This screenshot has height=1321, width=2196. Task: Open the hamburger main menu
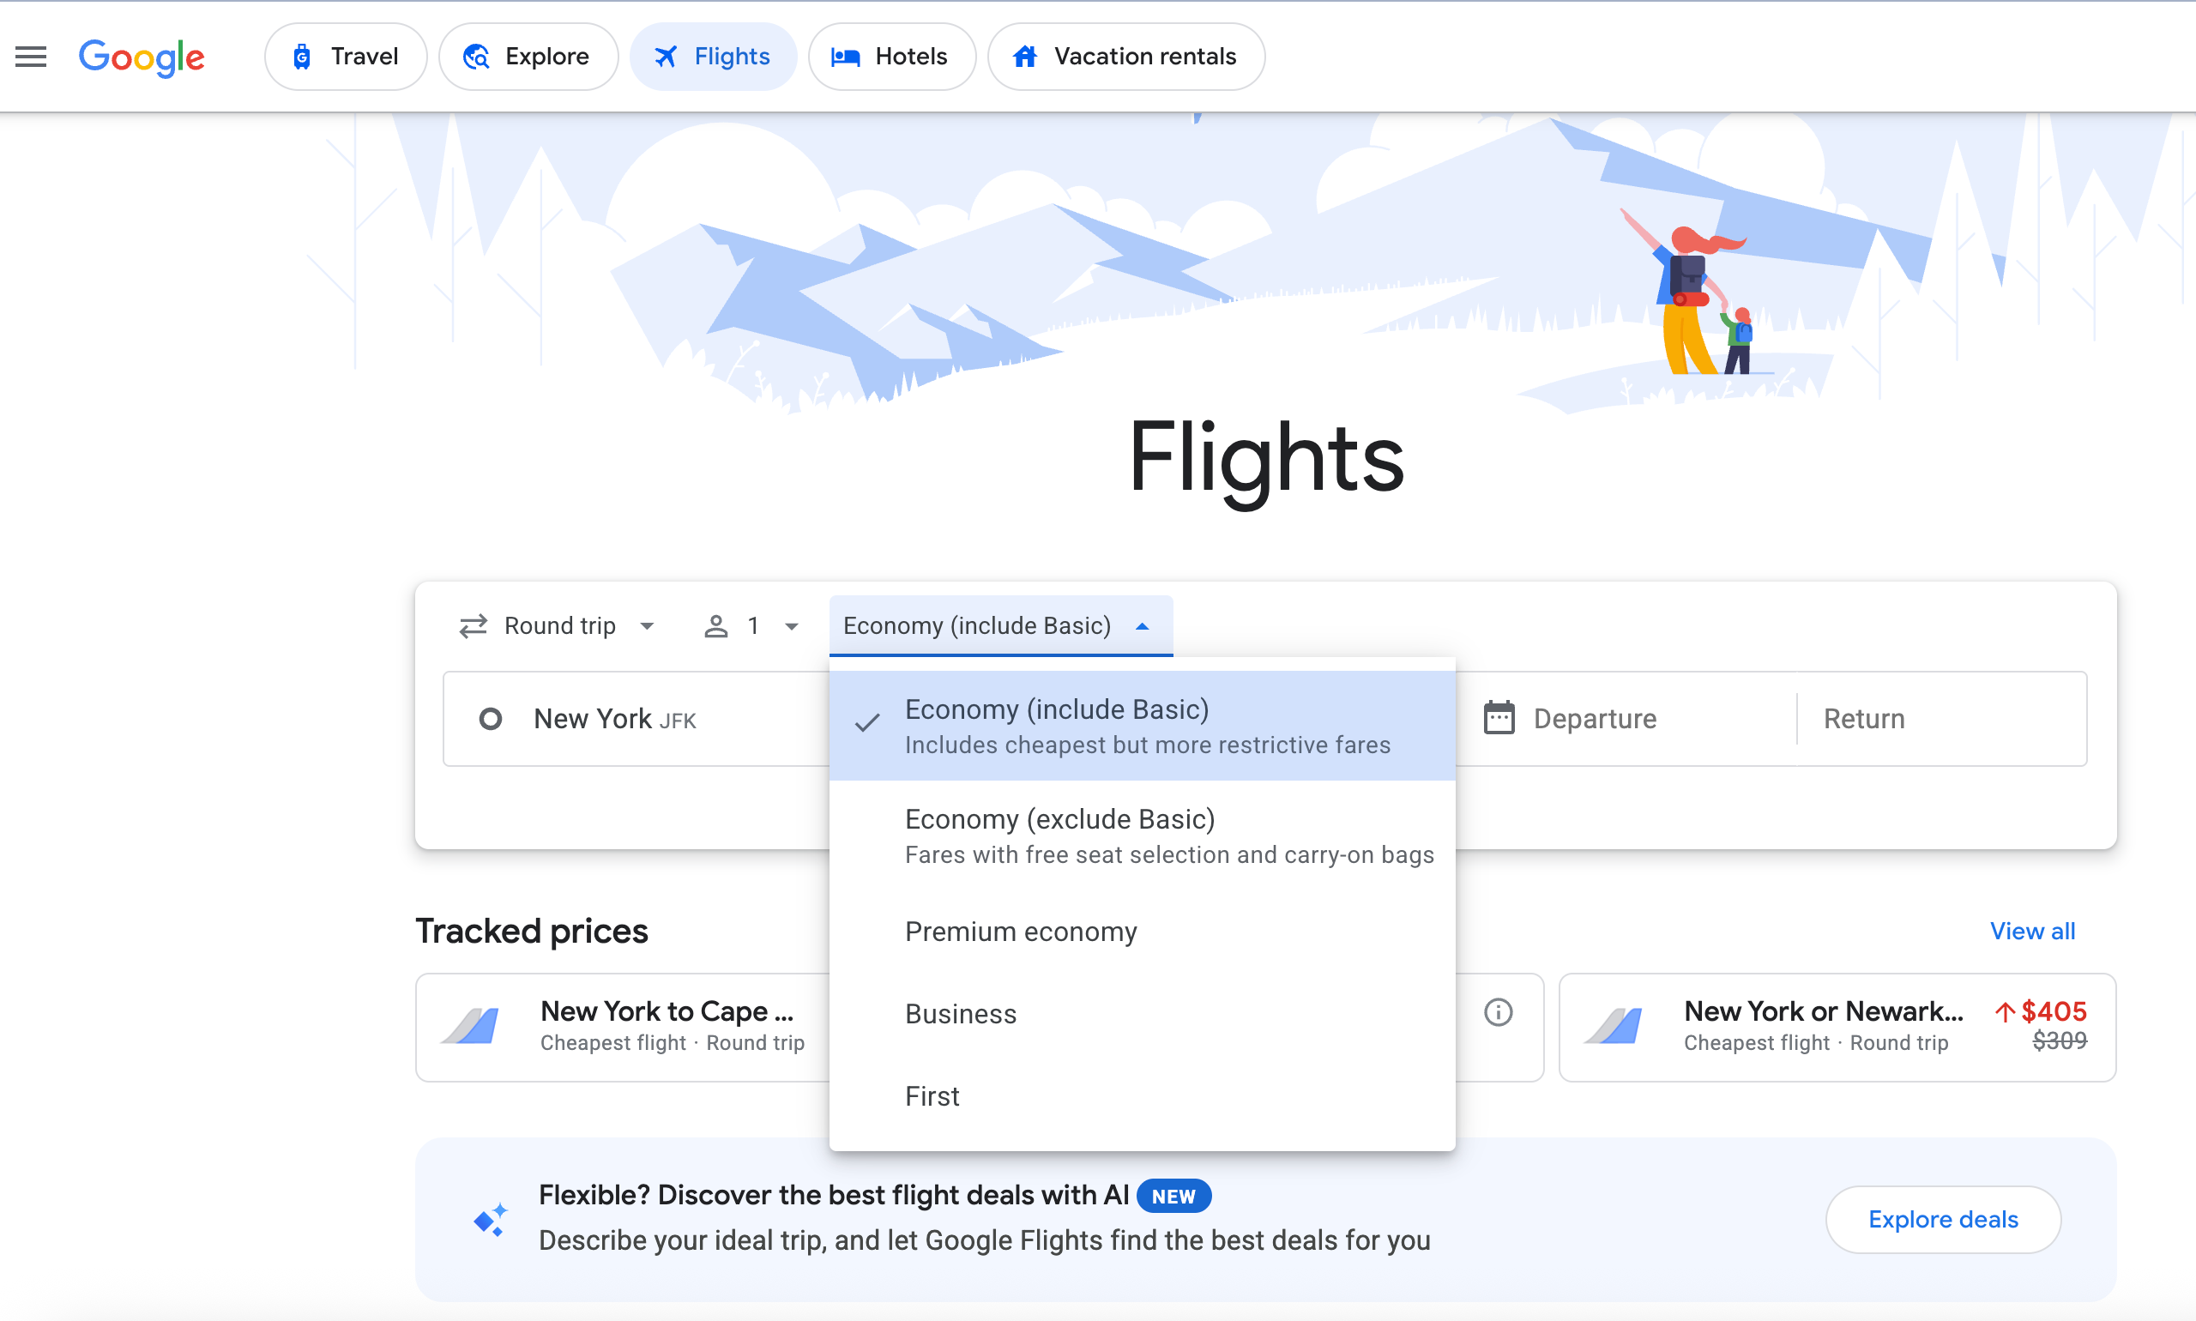(31, 57)
